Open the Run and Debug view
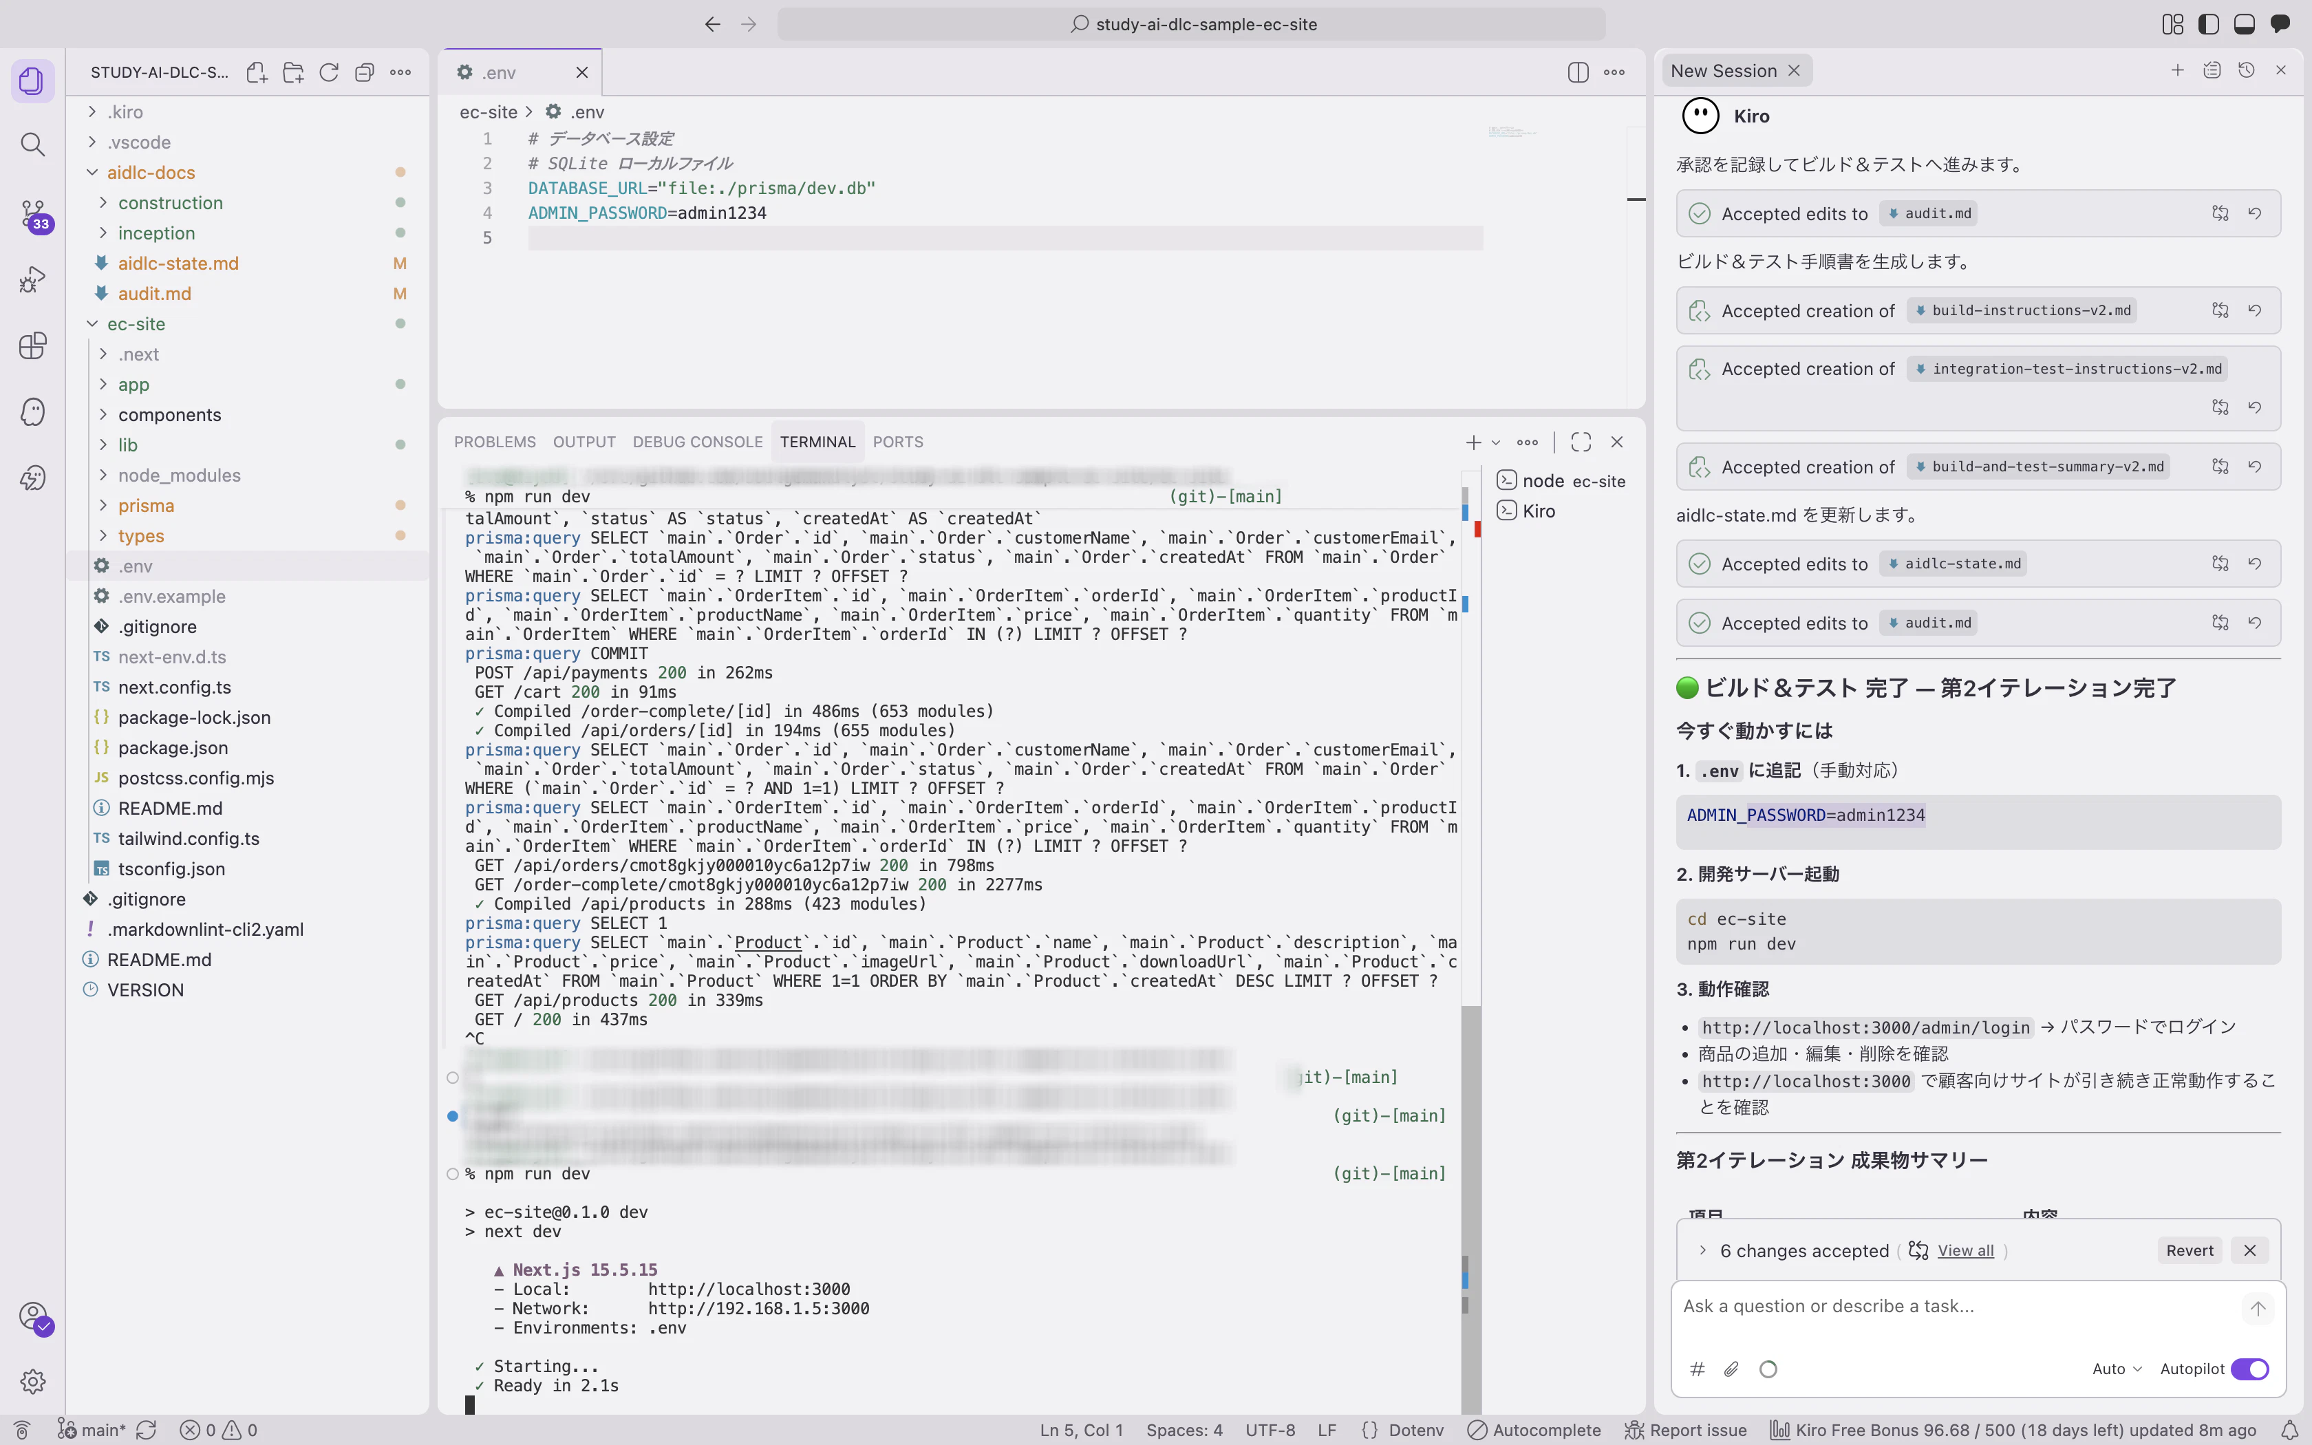This screenshot has height=1445, width=2312. 32,279
